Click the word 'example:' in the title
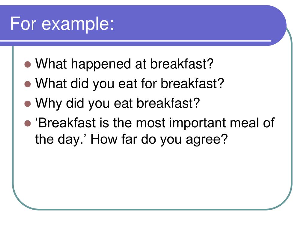Image resolution: width=307 pixels, height=230 pixels. tap(78, 24)
